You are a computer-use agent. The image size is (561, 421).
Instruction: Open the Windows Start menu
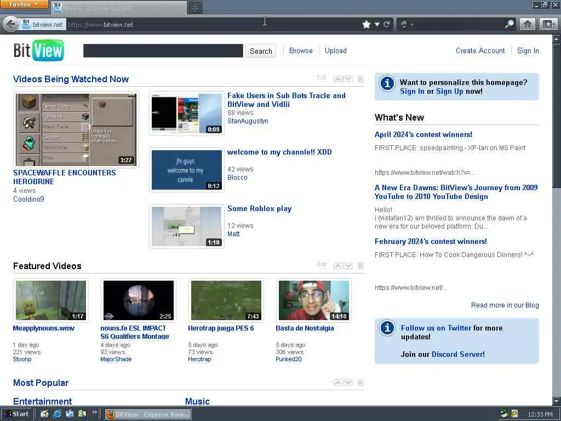16,414
